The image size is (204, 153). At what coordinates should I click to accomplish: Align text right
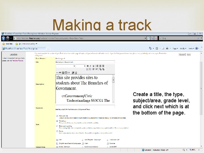point(103,66)
